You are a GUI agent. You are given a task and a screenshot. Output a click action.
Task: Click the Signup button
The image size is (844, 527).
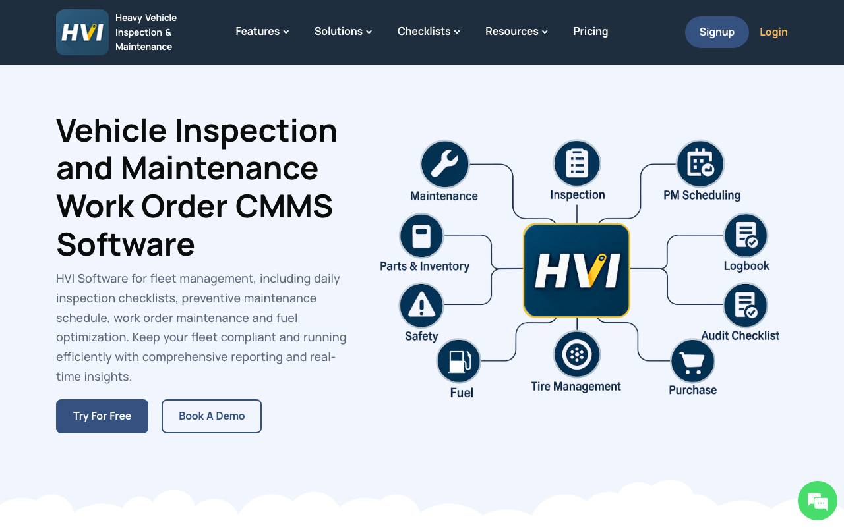tap(717, 32)
